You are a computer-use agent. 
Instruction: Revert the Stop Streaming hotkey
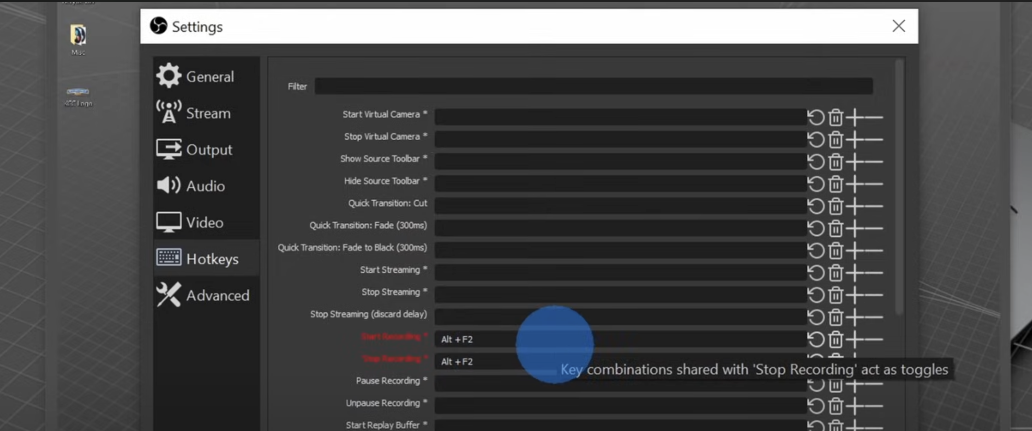point(816,295)
